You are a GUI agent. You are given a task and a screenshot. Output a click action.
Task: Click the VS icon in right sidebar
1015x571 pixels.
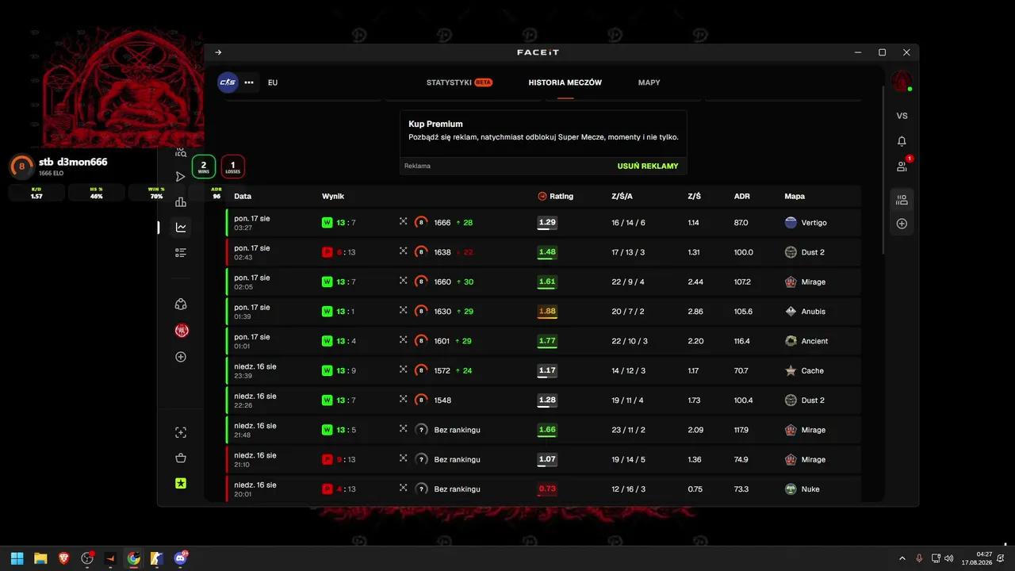point(902,116)
